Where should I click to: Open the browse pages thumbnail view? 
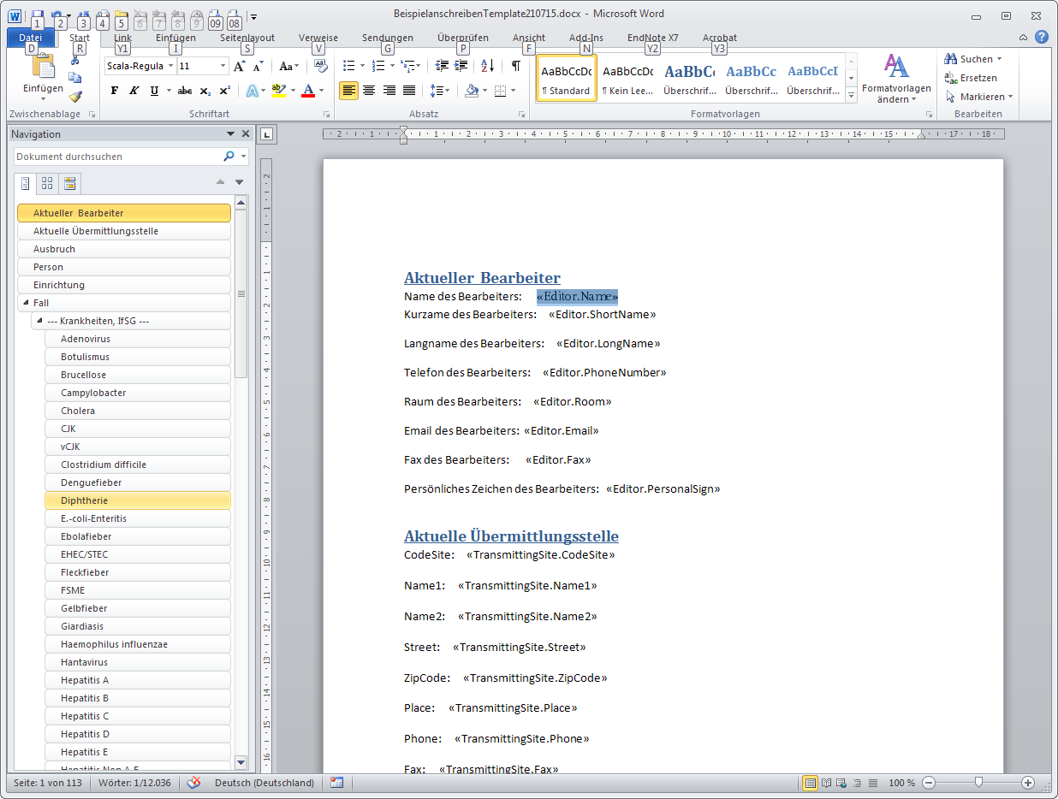click(x=47, y=183)
